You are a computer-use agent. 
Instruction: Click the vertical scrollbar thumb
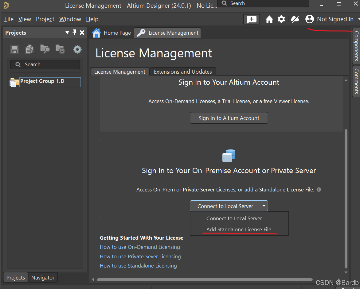pos(346,198)
